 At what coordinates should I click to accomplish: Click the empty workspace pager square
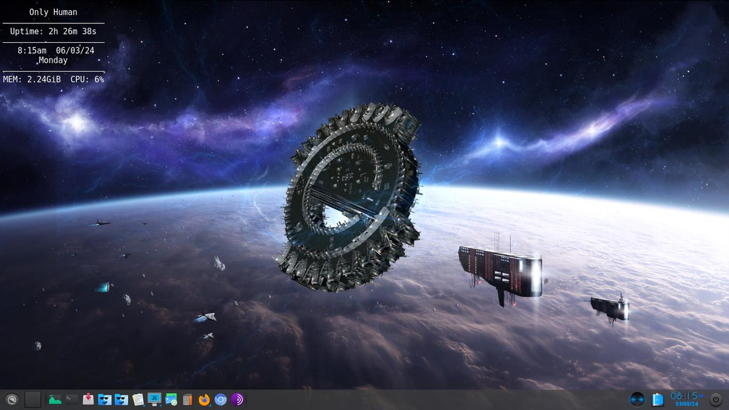33,400
